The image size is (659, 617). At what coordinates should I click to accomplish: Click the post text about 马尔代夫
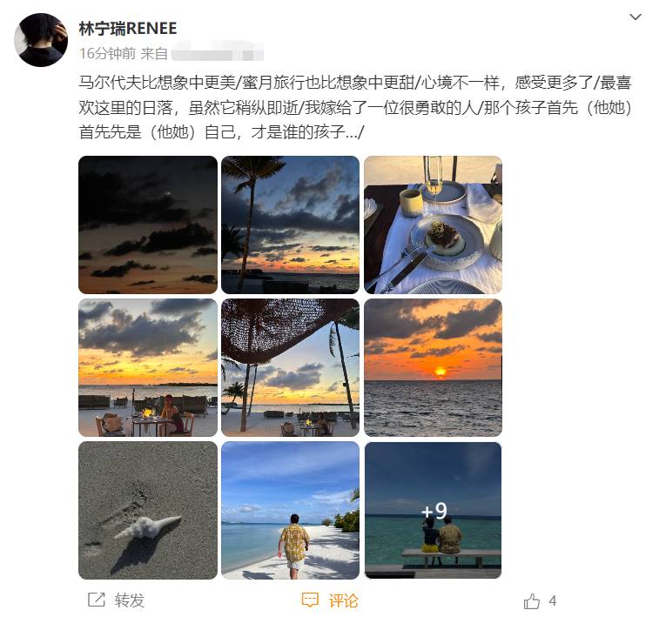click(355, 108)
